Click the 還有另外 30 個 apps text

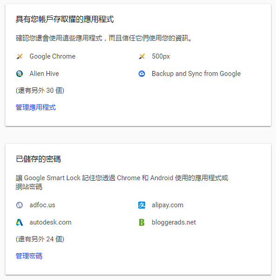pos(40,91)
